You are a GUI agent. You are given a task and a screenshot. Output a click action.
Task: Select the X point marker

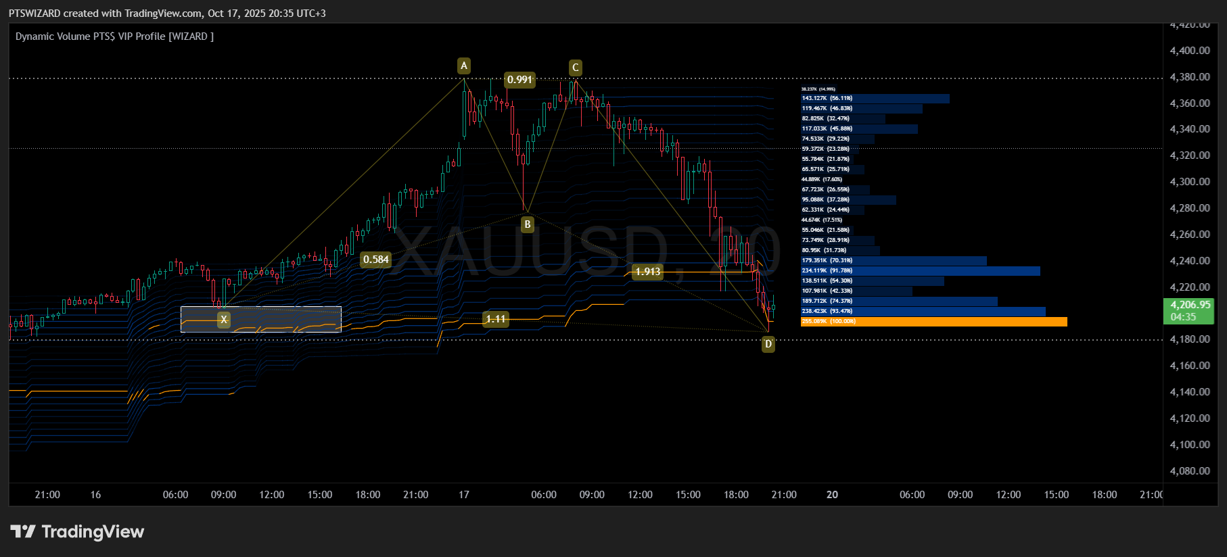tap(224, 320)
